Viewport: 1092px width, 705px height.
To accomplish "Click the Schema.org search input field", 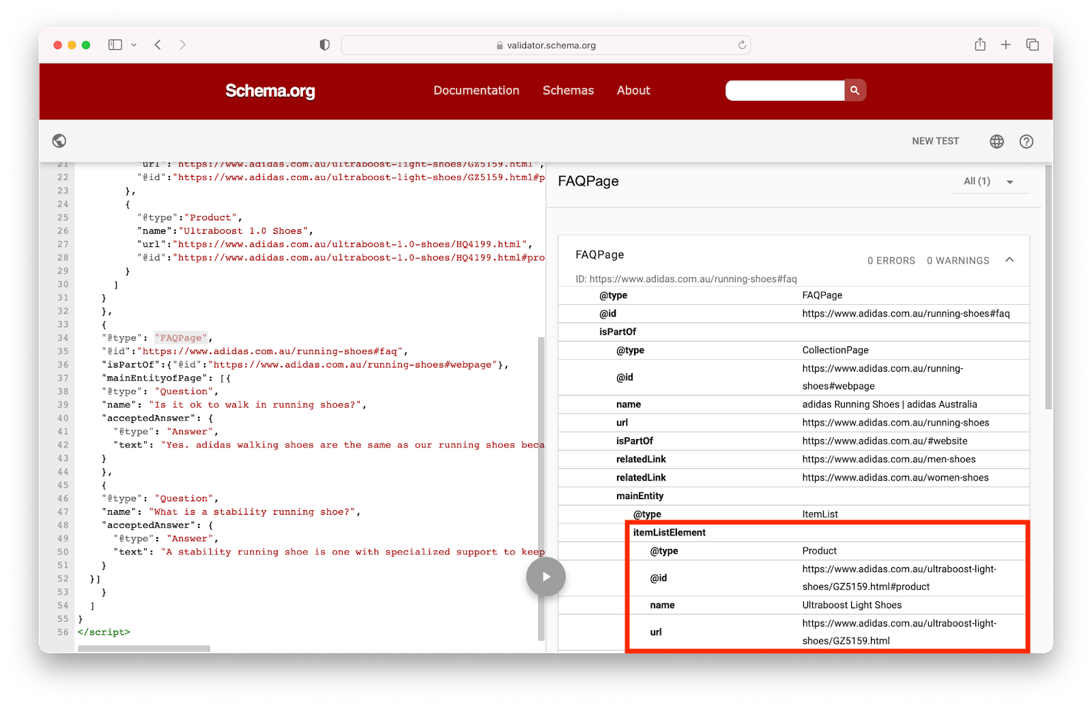I will coord(785,91).
